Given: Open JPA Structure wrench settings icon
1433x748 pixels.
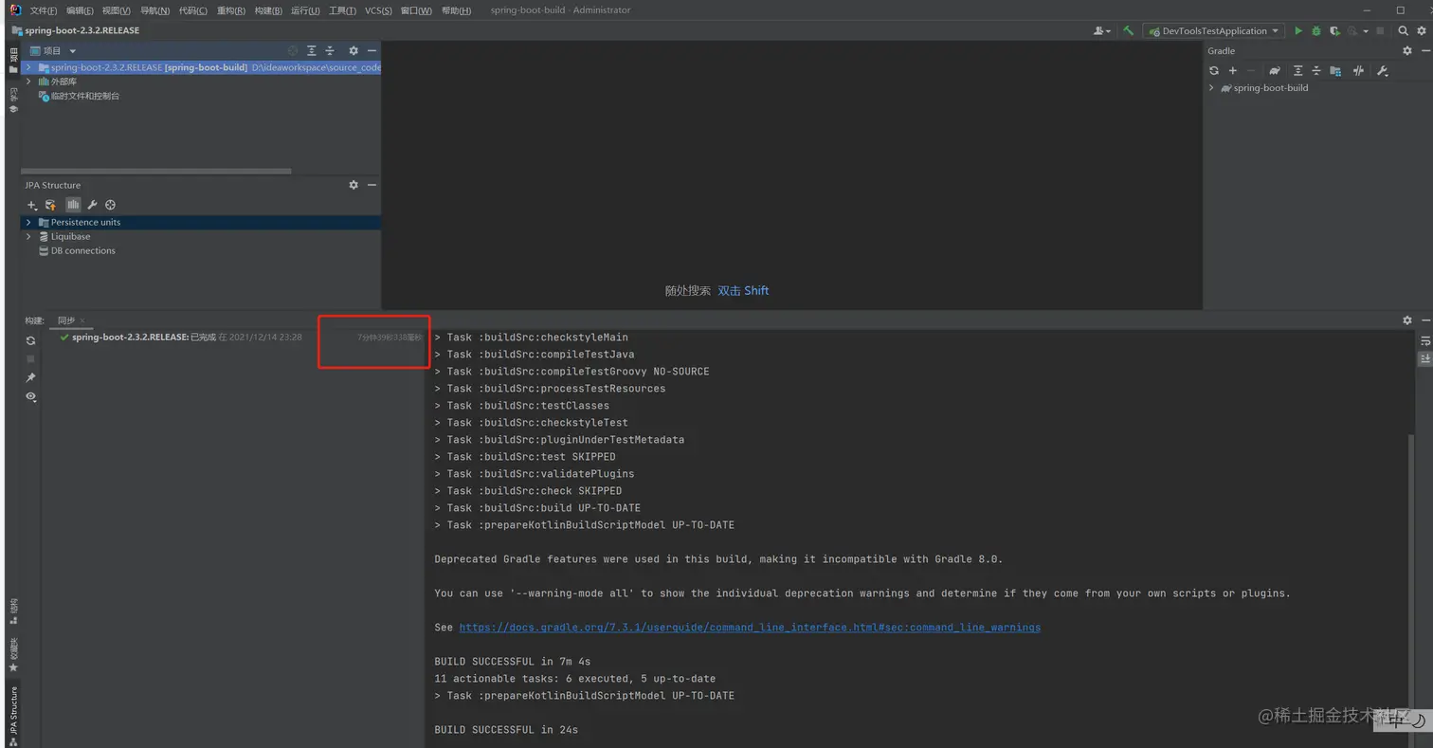Looking at the screenshot, I should (x=92, y=205).
